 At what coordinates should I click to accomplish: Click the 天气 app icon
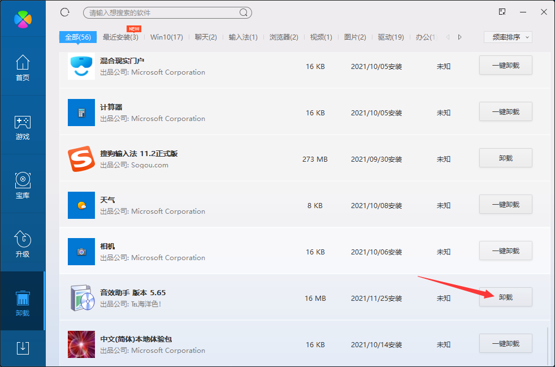pyautogui.click(x=81, y=205)
